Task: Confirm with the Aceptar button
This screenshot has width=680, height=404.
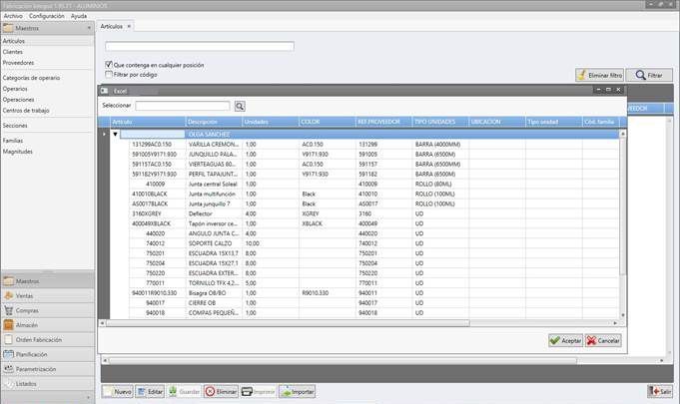Action: [565, 340]
